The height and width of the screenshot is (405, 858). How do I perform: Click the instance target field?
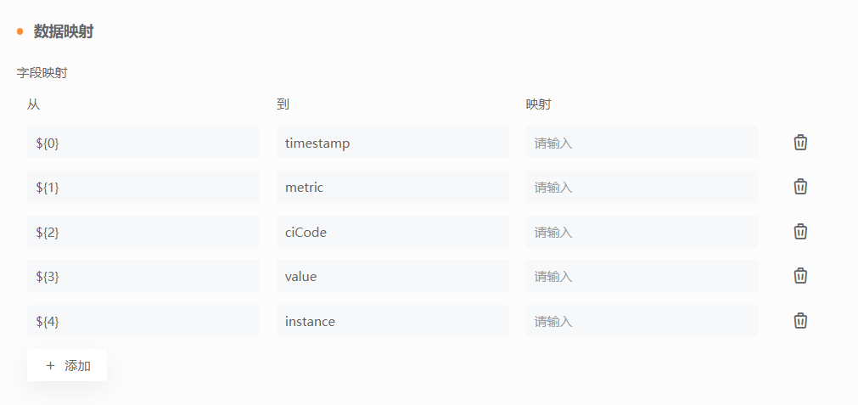393,321
